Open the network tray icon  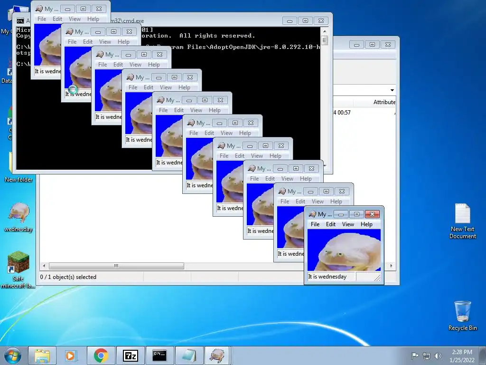point(427,355)
